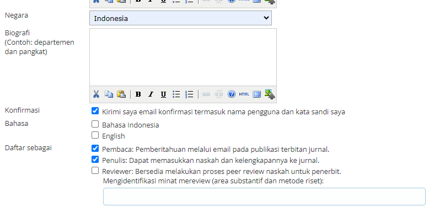Screen dimensions: 434x217
Task: Toggle Bold formatting in Biografi editor
Action: pyautogui.click(x=138, y=94)
